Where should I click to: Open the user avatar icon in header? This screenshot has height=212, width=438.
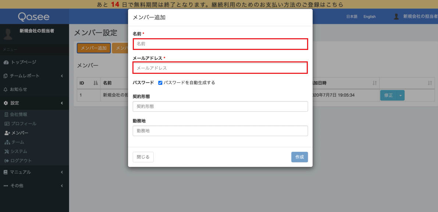(396, 17)
